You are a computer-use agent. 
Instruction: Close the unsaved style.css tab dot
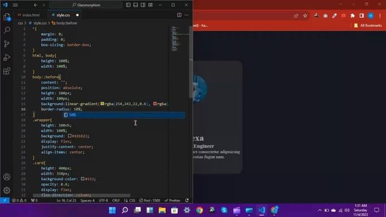(x=77, y=15)
